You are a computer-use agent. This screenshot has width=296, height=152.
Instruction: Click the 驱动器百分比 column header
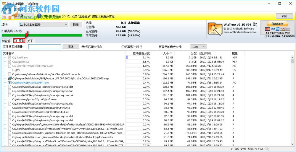pos(138,53)
